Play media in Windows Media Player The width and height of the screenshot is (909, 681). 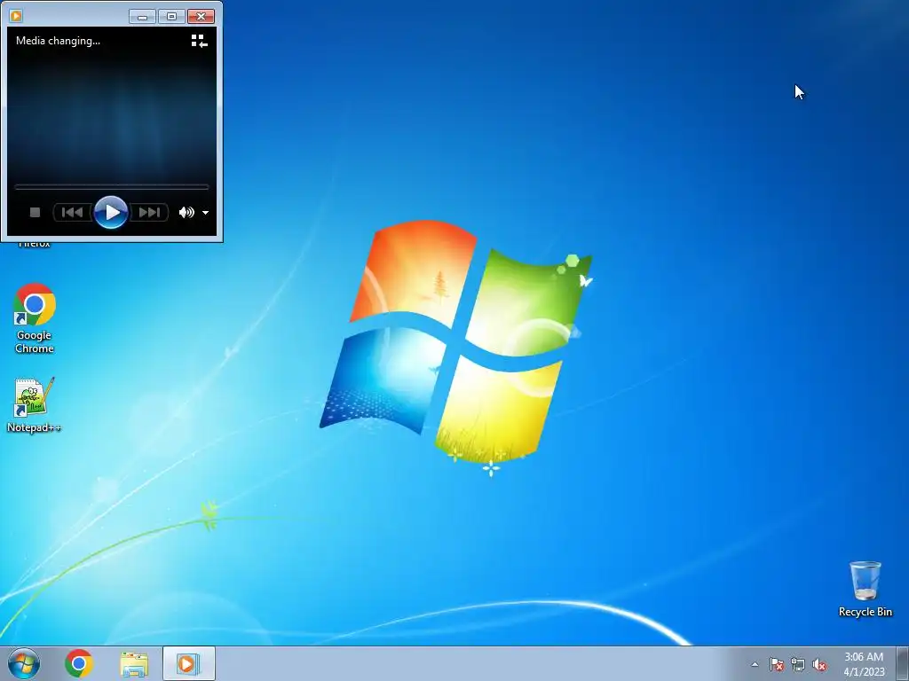tap(111, 213)
